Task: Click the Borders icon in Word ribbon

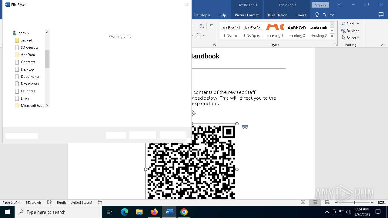Action: 198,35
